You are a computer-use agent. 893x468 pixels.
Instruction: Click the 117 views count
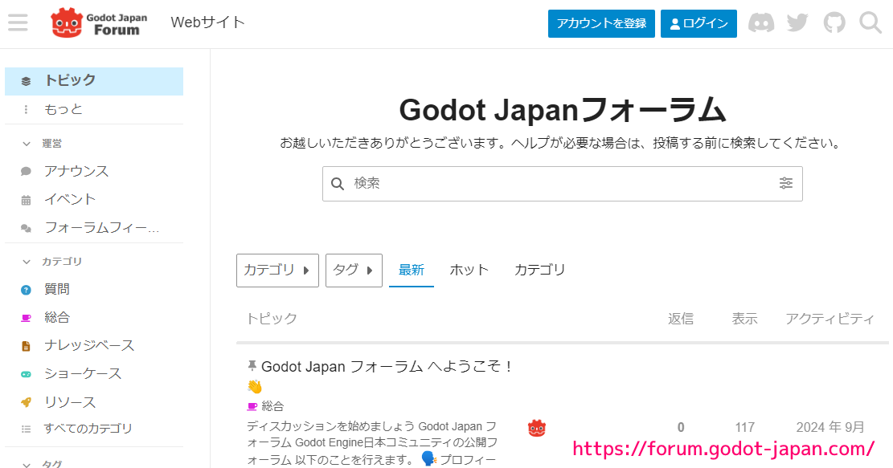point(744,427)
